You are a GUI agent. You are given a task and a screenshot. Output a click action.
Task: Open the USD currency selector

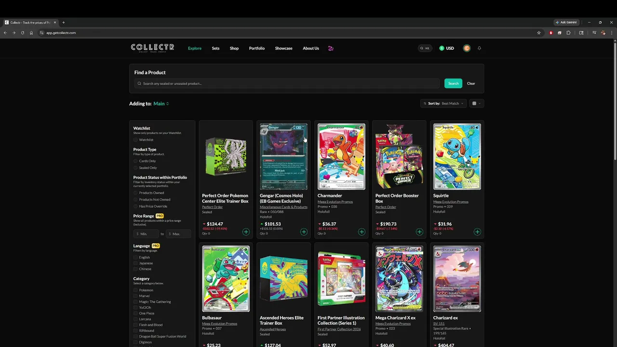[x=446, y=48]
